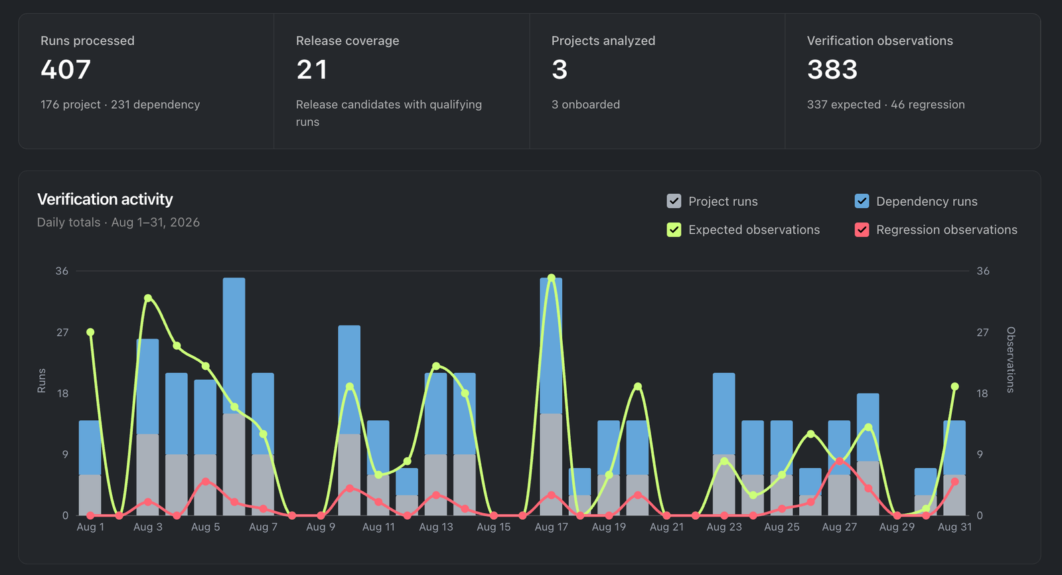Click the '176 project · 231 dependency' text

[120, 104]
